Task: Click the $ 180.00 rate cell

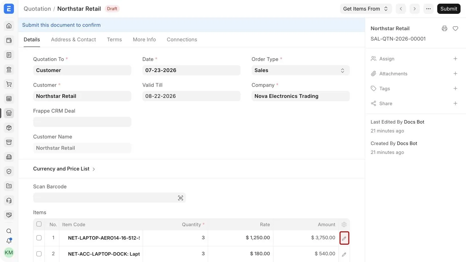Action: (x=241, y=254)
